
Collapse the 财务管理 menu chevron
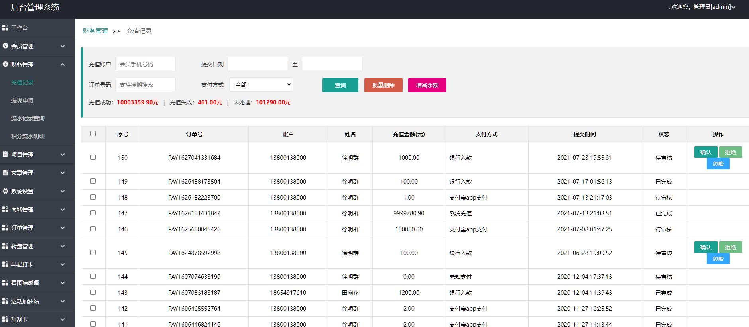(63, 65)
